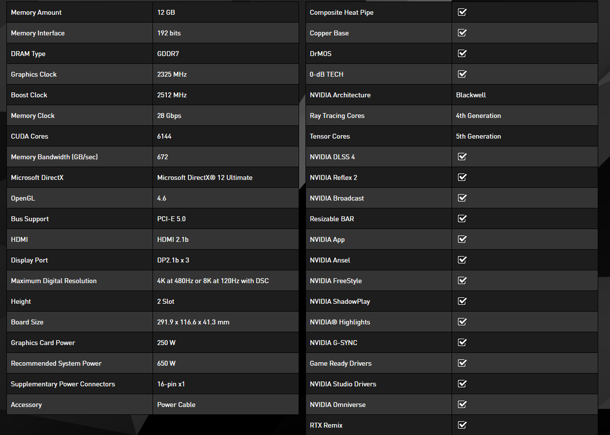Screen dimensions: 610x435
Task: Select the NVIDIA ShadowPlay checkmark
Action: click(462, 301)
